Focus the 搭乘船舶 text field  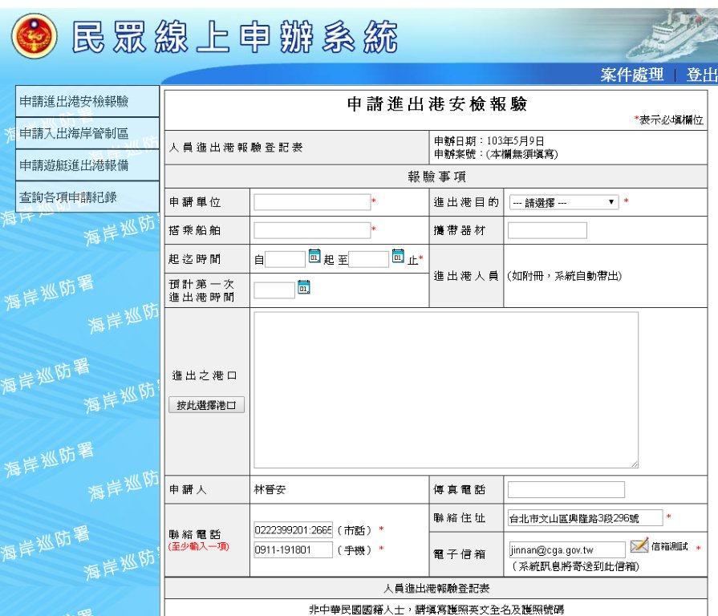pyautogui.click(x=312, y=231)
